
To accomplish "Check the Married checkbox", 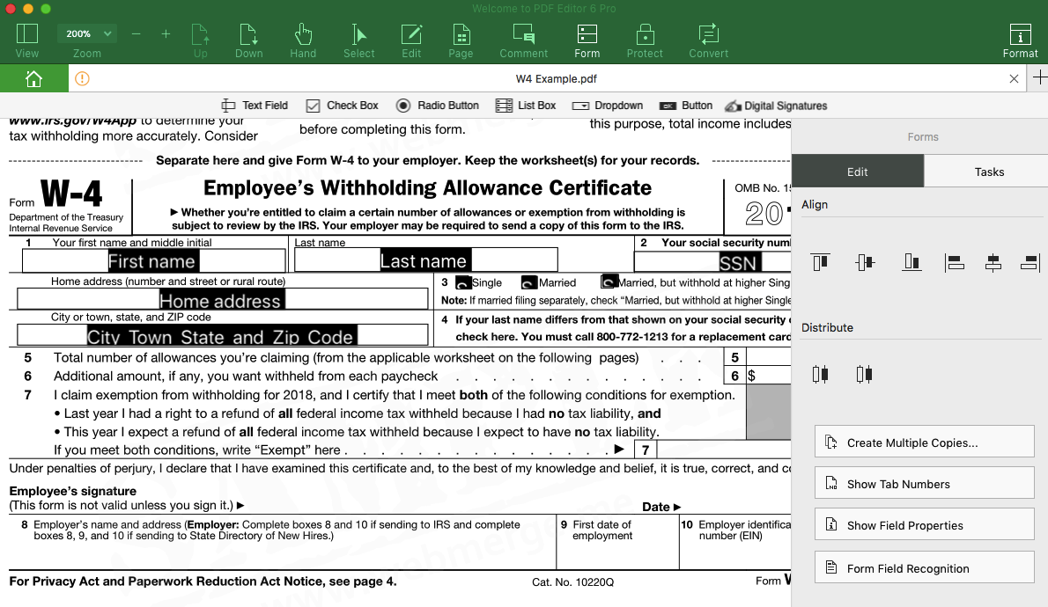I will (x=529, y=282).
